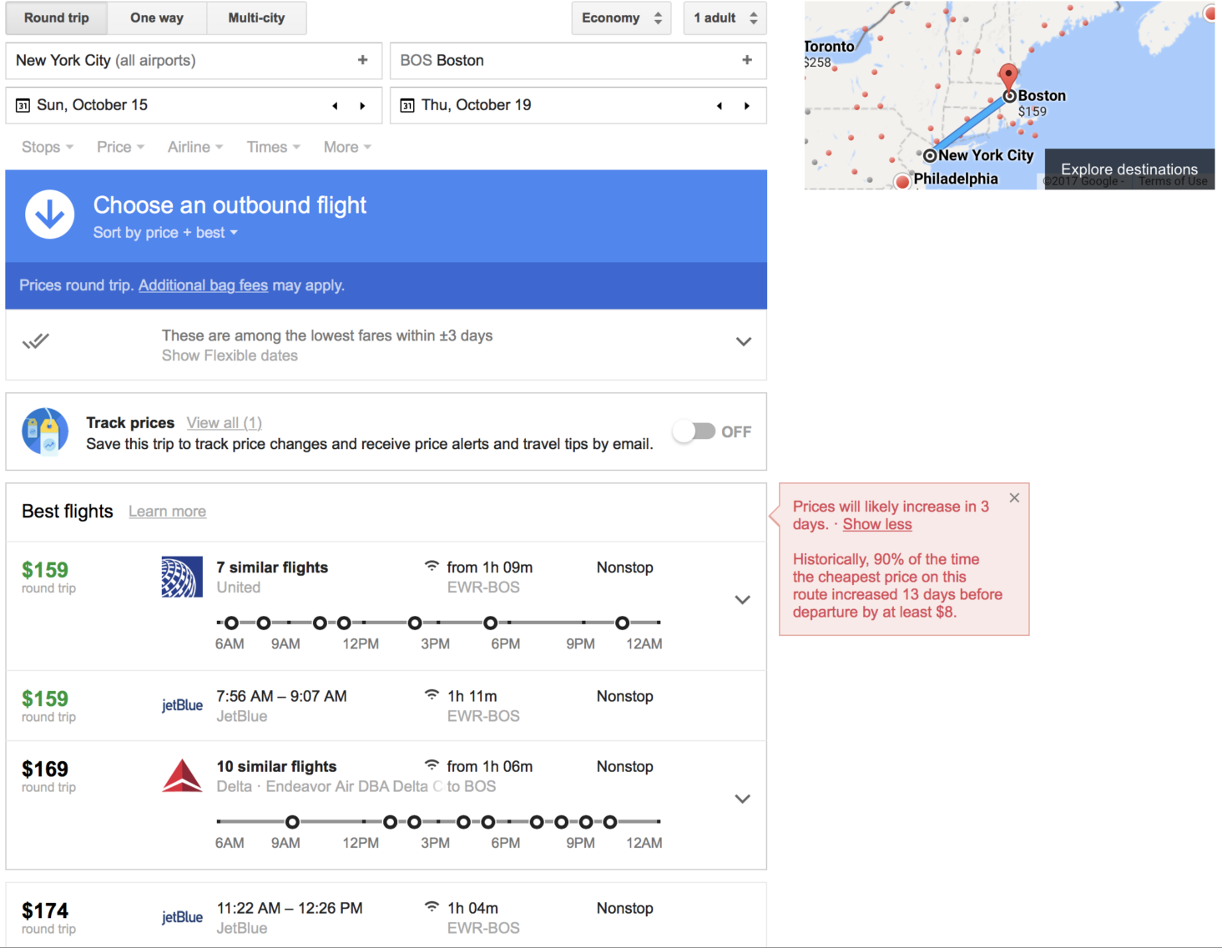Select the jetBlue logo on the $159 flight

coord(182,705)
